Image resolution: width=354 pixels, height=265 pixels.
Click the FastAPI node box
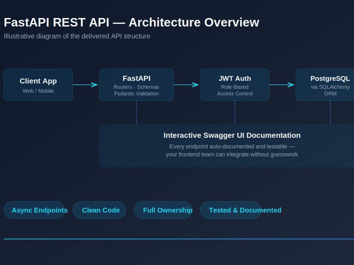click(136, 85)
